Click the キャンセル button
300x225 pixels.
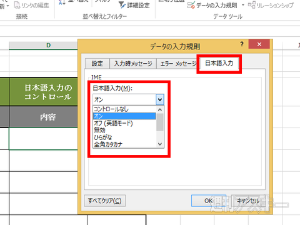[247, 201]
